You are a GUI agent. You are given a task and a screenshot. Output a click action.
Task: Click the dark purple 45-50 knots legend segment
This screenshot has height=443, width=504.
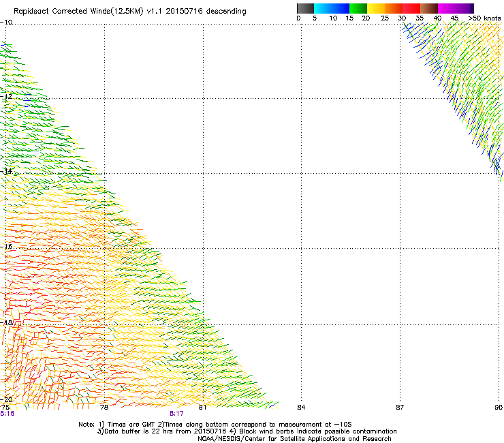pos(464,8)
